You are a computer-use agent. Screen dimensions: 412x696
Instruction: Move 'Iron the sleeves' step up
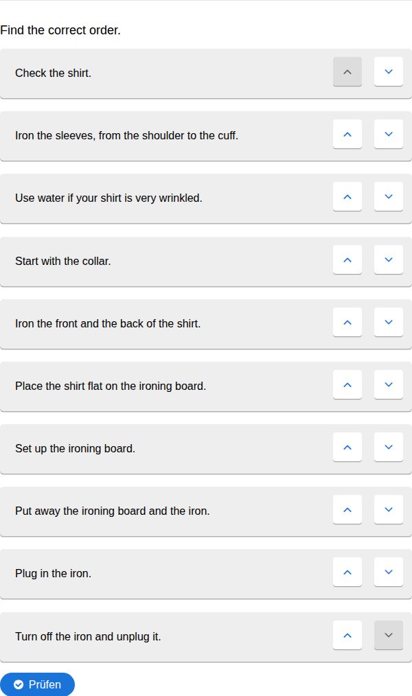347,135
